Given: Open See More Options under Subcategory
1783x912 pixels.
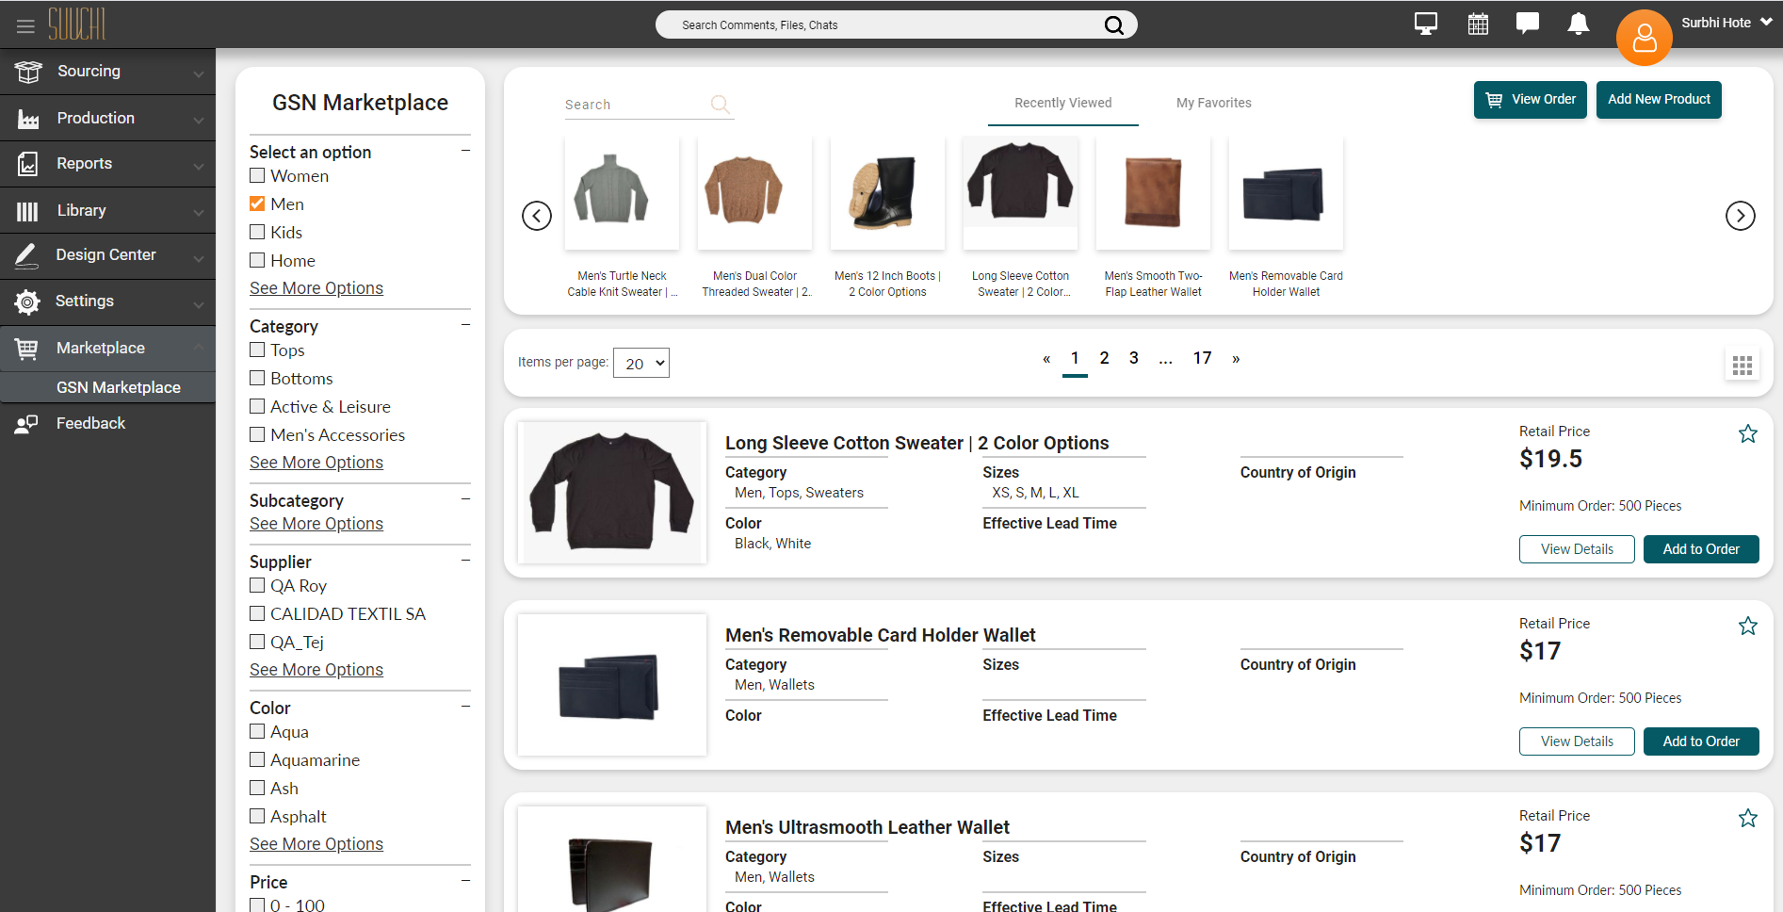Looking at the screenshot, I should (316, 524).
